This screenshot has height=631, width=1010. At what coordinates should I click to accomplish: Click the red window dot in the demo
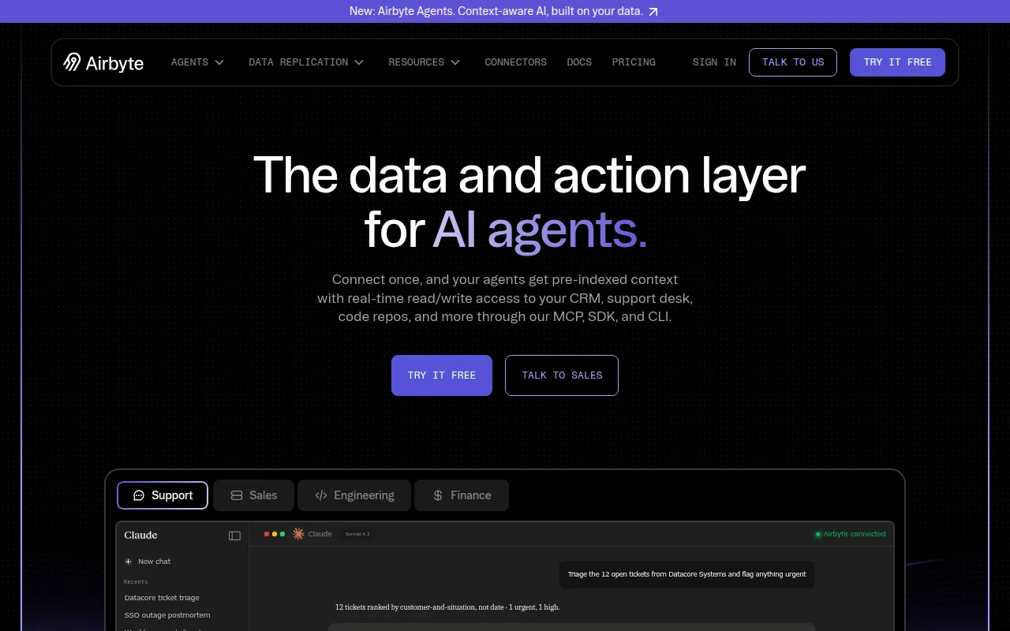pyautogui.click(x=267, y=534)
